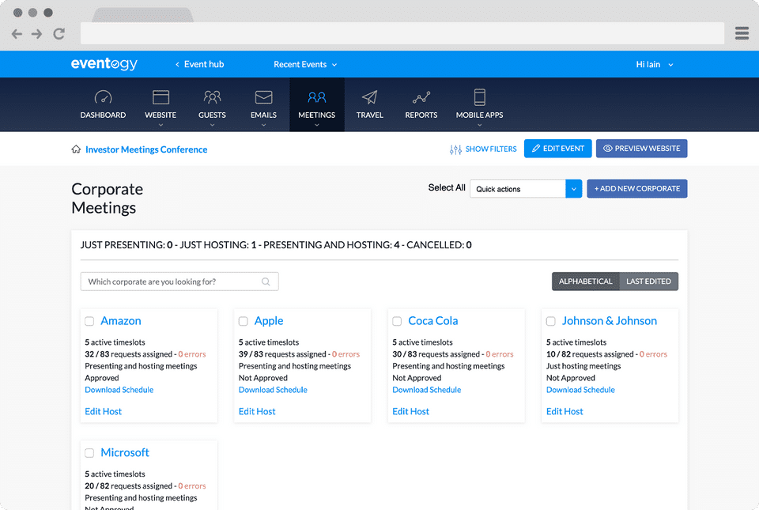Open the GUESTS nav label
Screen dimensions: 759x510
tap(212, 115)
